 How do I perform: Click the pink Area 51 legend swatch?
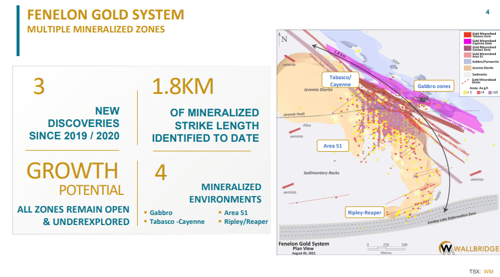tap(467, 55)
